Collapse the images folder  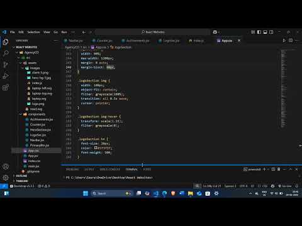(x=23, y=68)
